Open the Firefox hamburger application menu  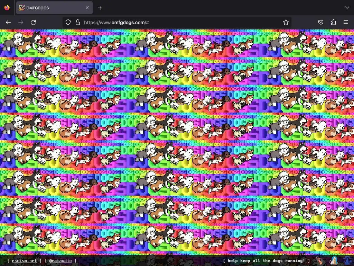coord(346,22)
